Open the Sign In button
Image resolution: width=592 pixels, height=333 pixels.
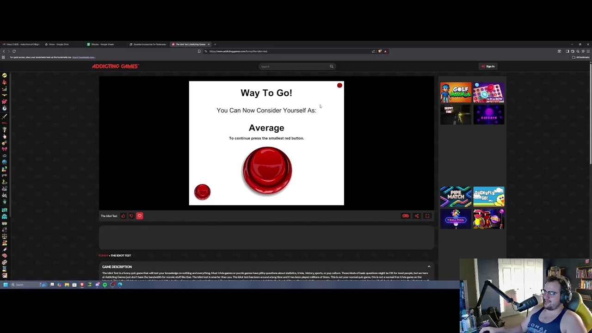(x=488, y=66)
